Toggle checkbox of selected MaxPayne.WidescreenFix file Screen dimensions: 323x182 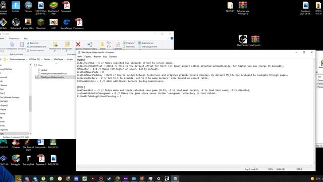pyautogui.click(x=37, y=77)
